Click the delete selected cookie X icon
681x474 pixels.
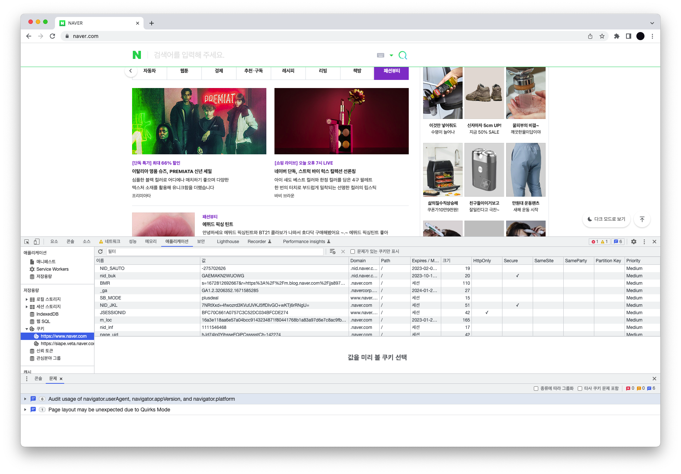tap(343, 252)
